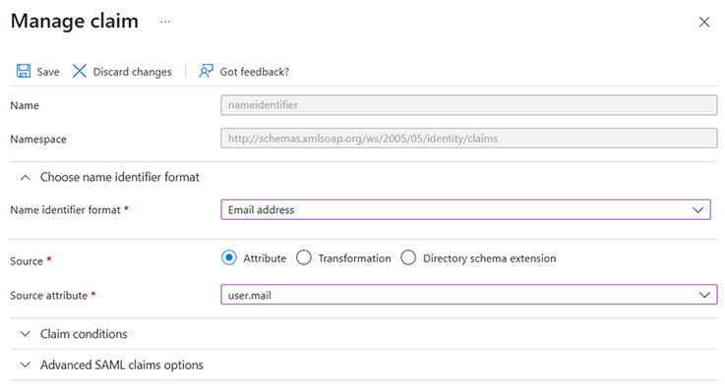Collapse Choose name identifier format chevron

[26, 178]
